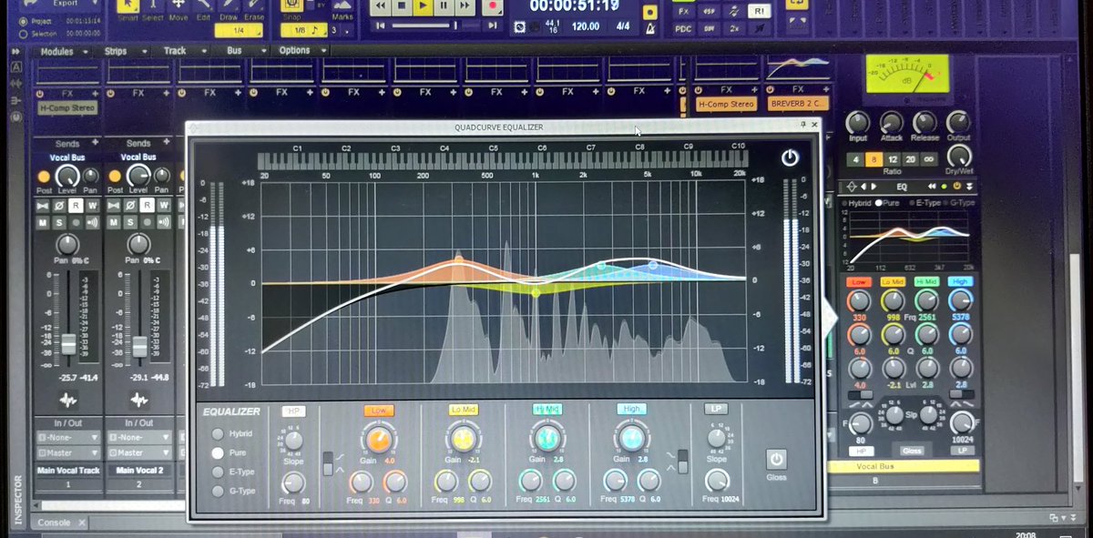The width and height of the screenshot is (1093, 538).
Task: Open the FX bin dropdown on Vocal Bus
Action: [726, 90]
